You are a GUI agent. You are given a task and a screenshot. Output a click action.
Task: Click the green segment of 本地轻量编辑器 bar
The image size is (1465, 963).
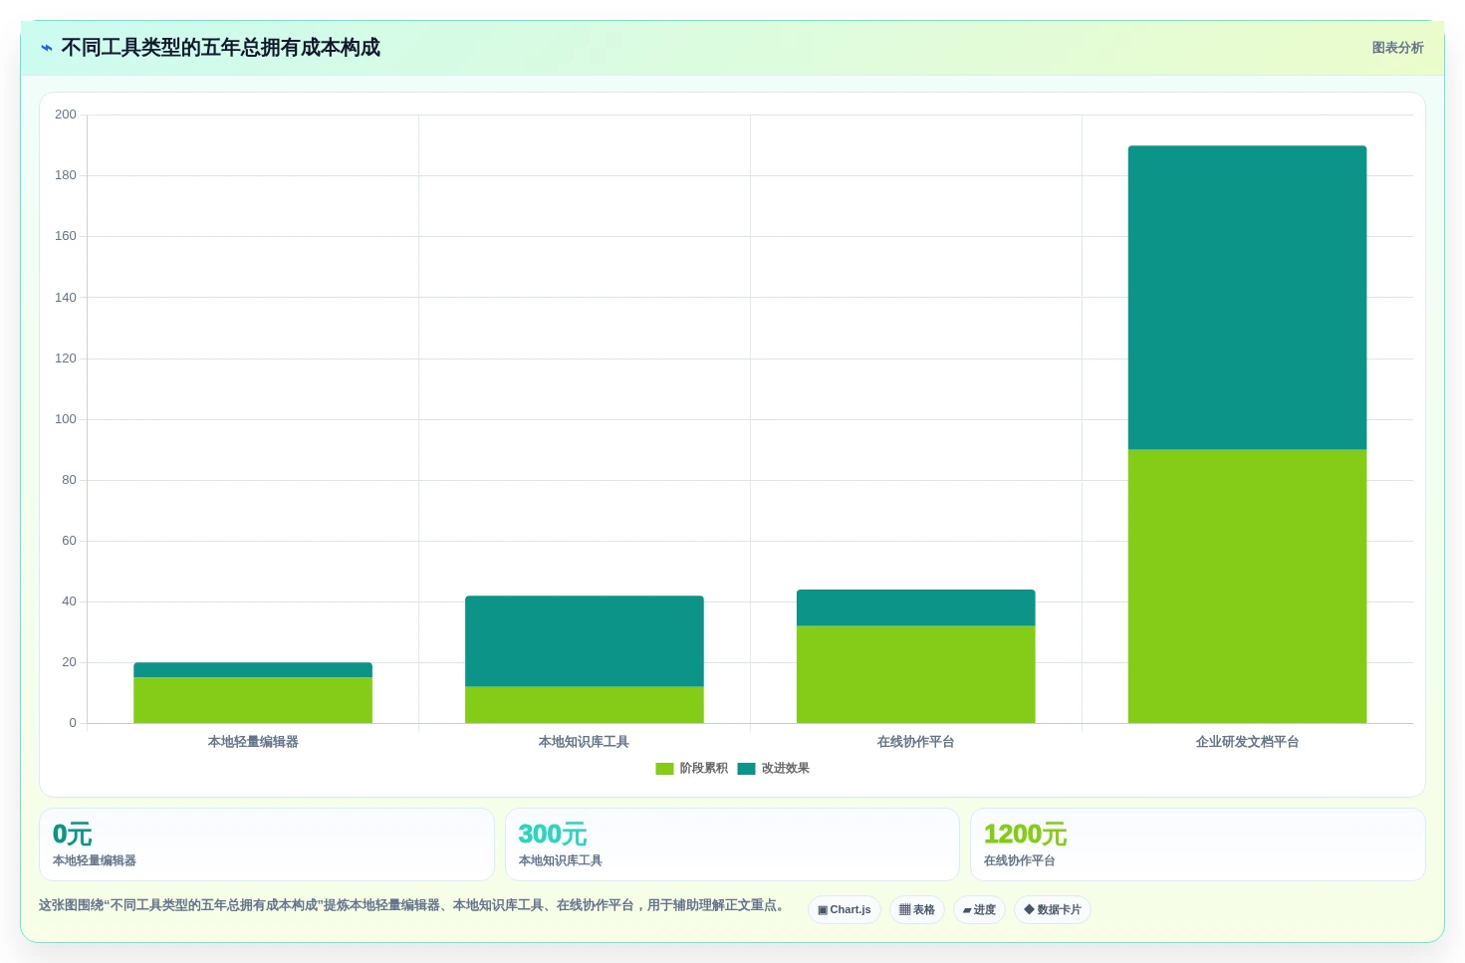(x=253, y=700)
